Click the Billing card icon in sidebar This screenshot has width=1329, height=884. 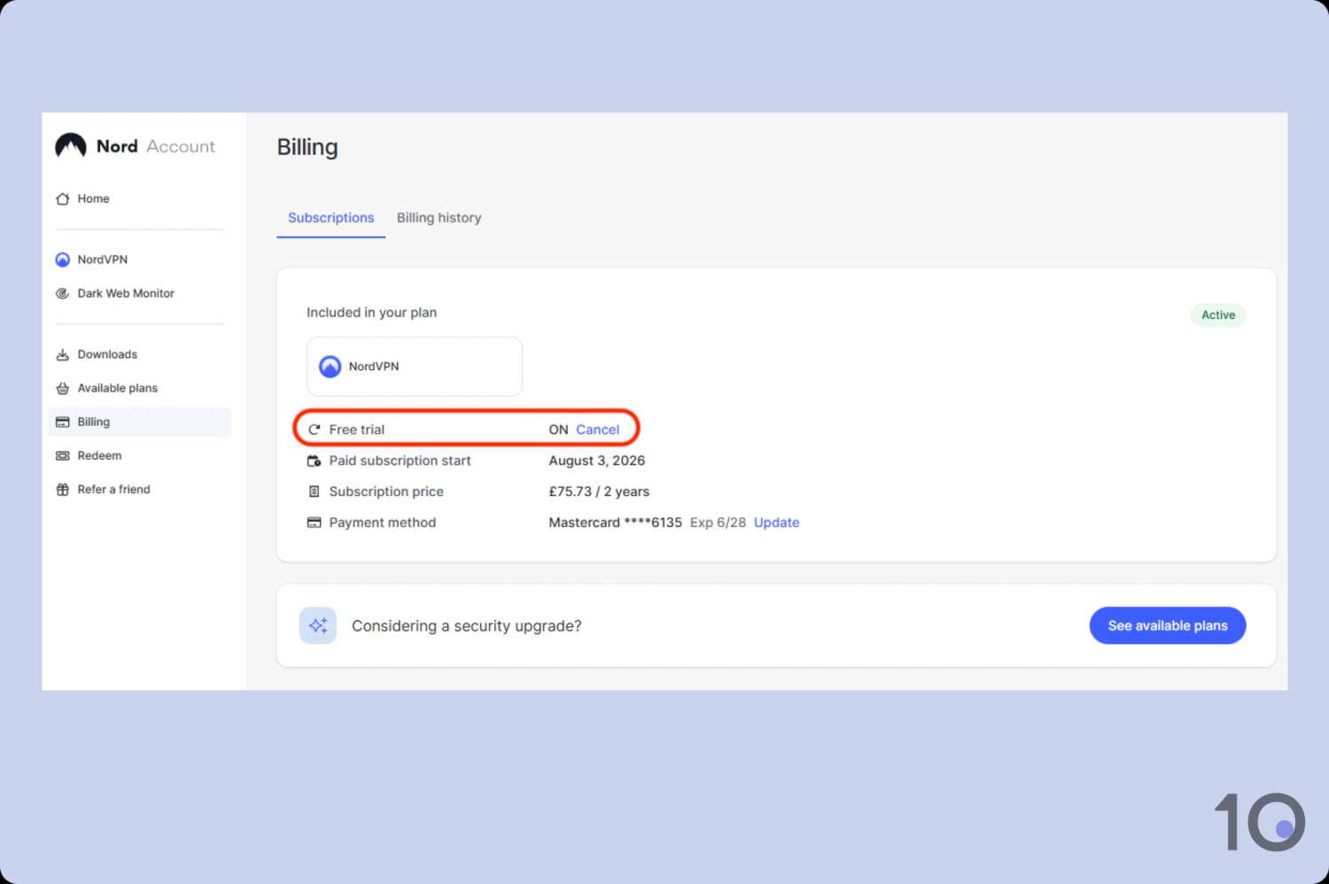pyautogui.click(x=62, y=422)
